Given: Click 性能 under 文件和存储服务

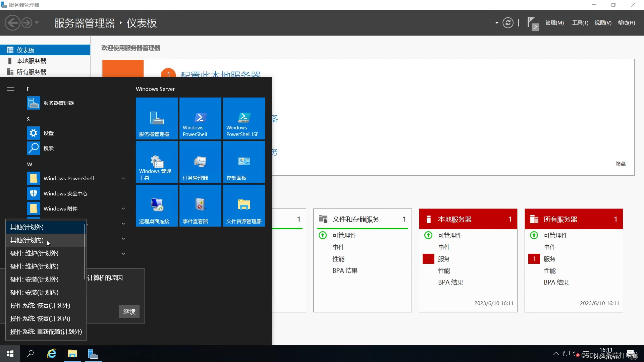Looking at the screenshot, I should [x=338, y=259].
